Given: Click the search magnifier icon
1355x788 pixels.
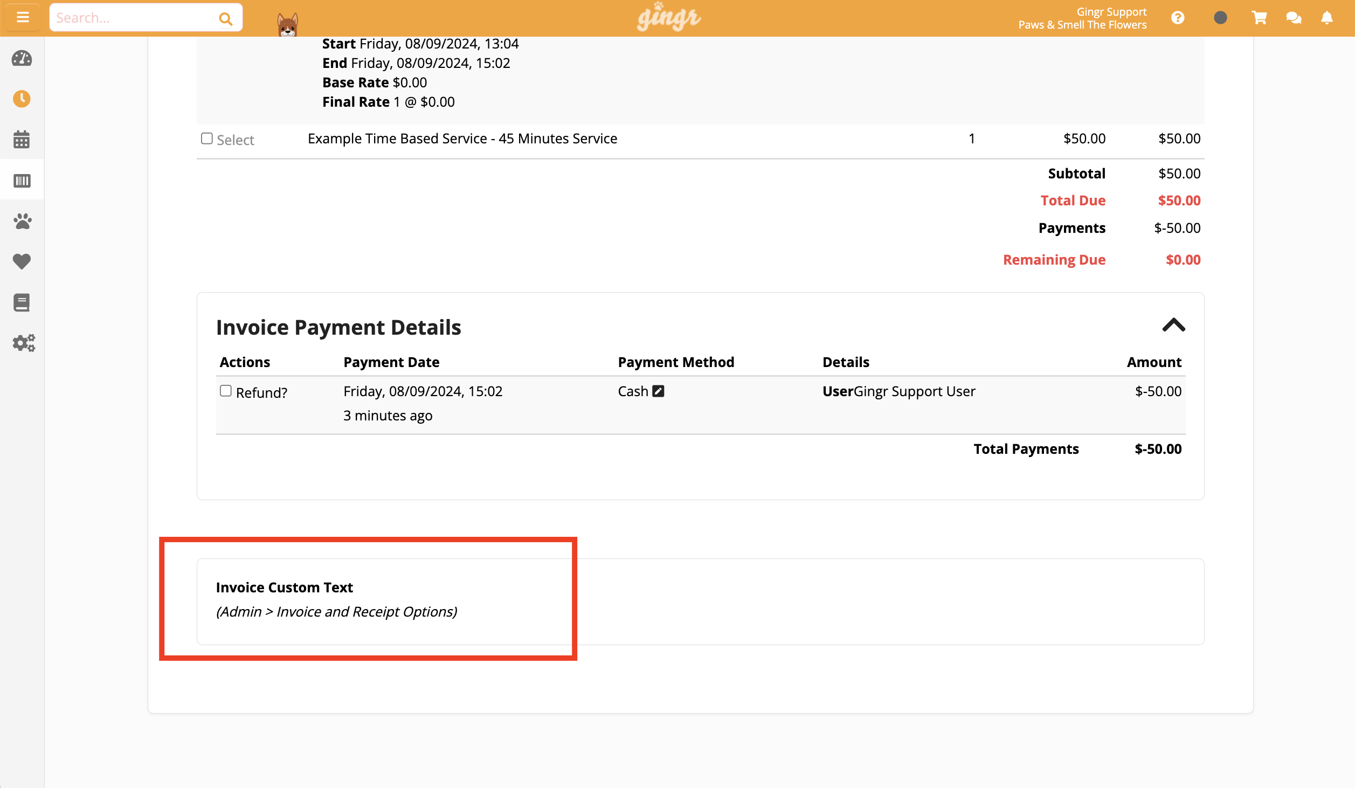Looking at the screenshot, I should 225,19.
